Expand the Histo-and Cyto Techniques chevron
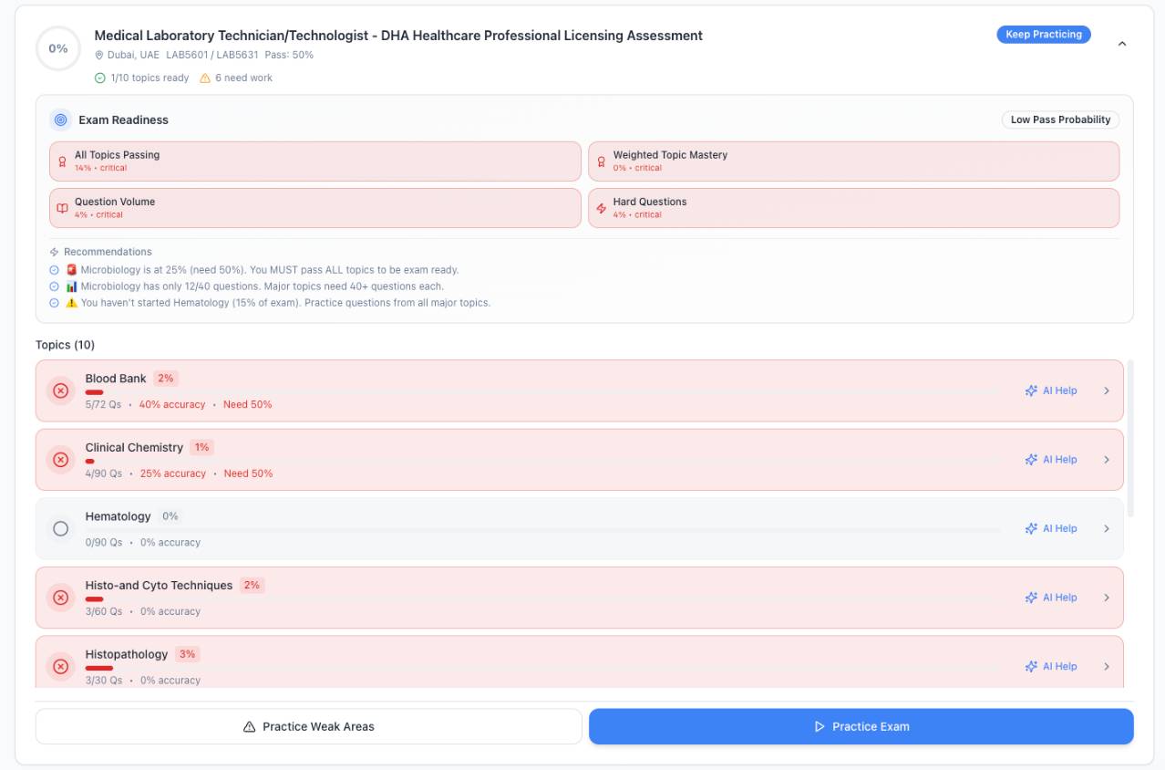1165x770 pixels. click(1107, 598)
